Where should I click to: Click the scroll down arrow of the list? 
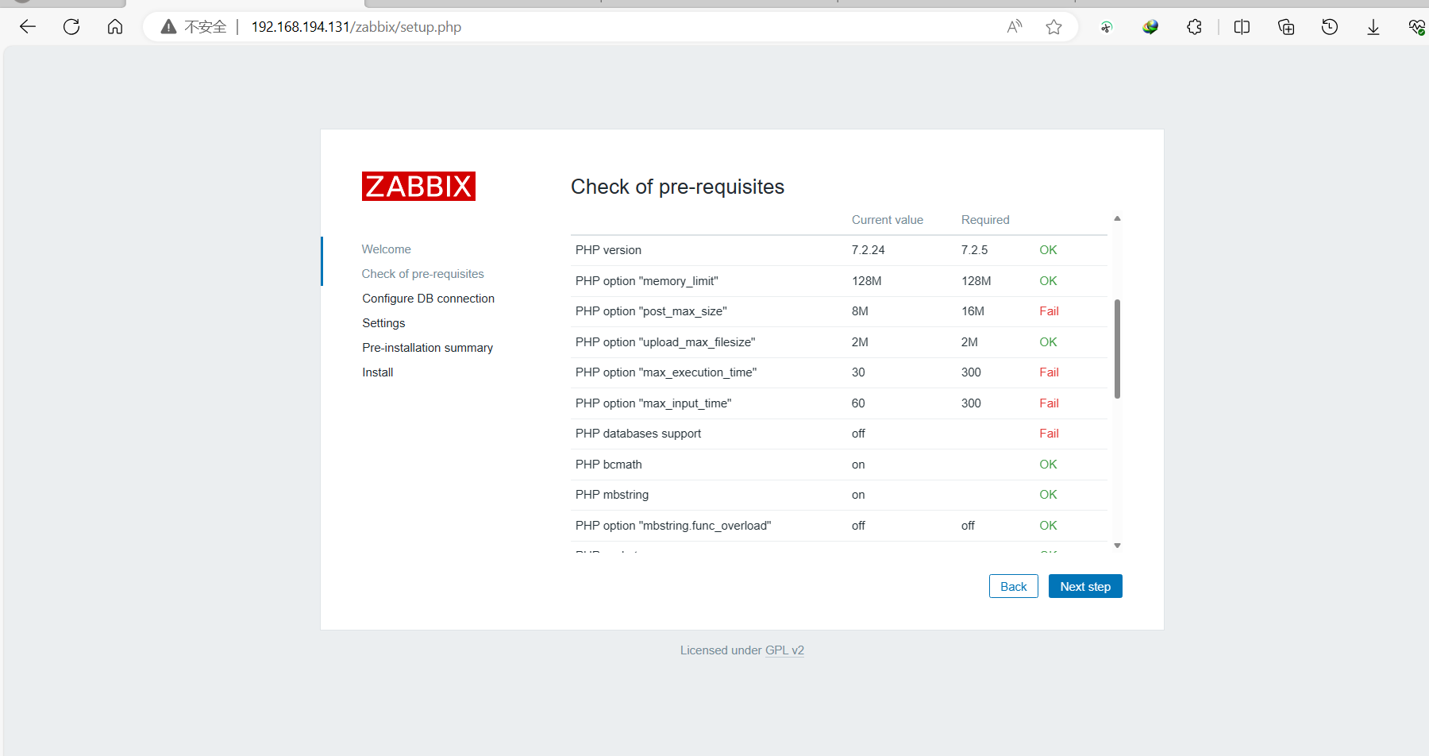coord(1117,546)
